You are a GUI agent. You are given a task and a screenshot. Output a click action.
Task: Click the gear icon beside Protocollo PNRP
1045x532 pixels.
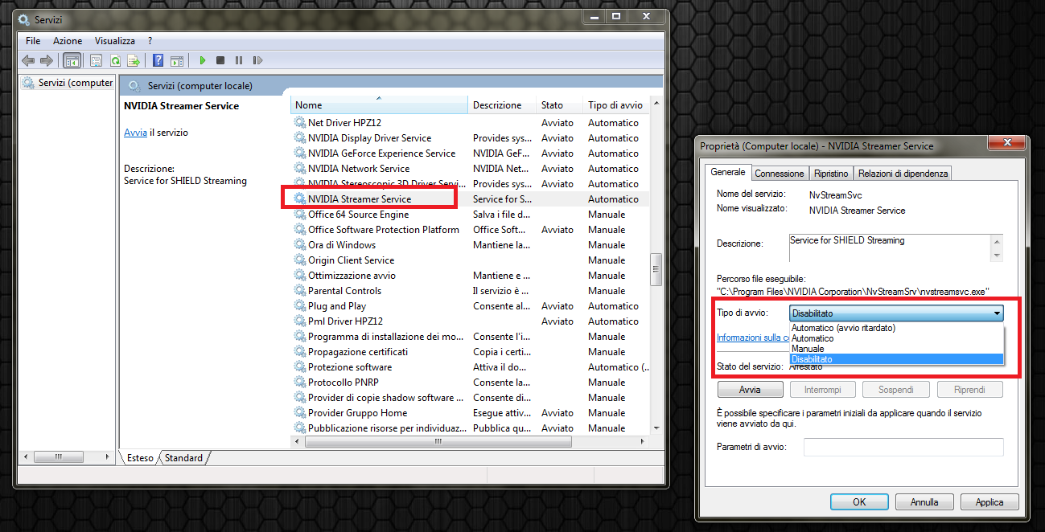coord(300,383)
